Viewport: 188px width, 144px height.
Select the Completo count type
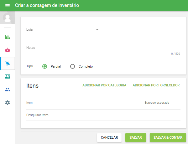coord(73,66)
